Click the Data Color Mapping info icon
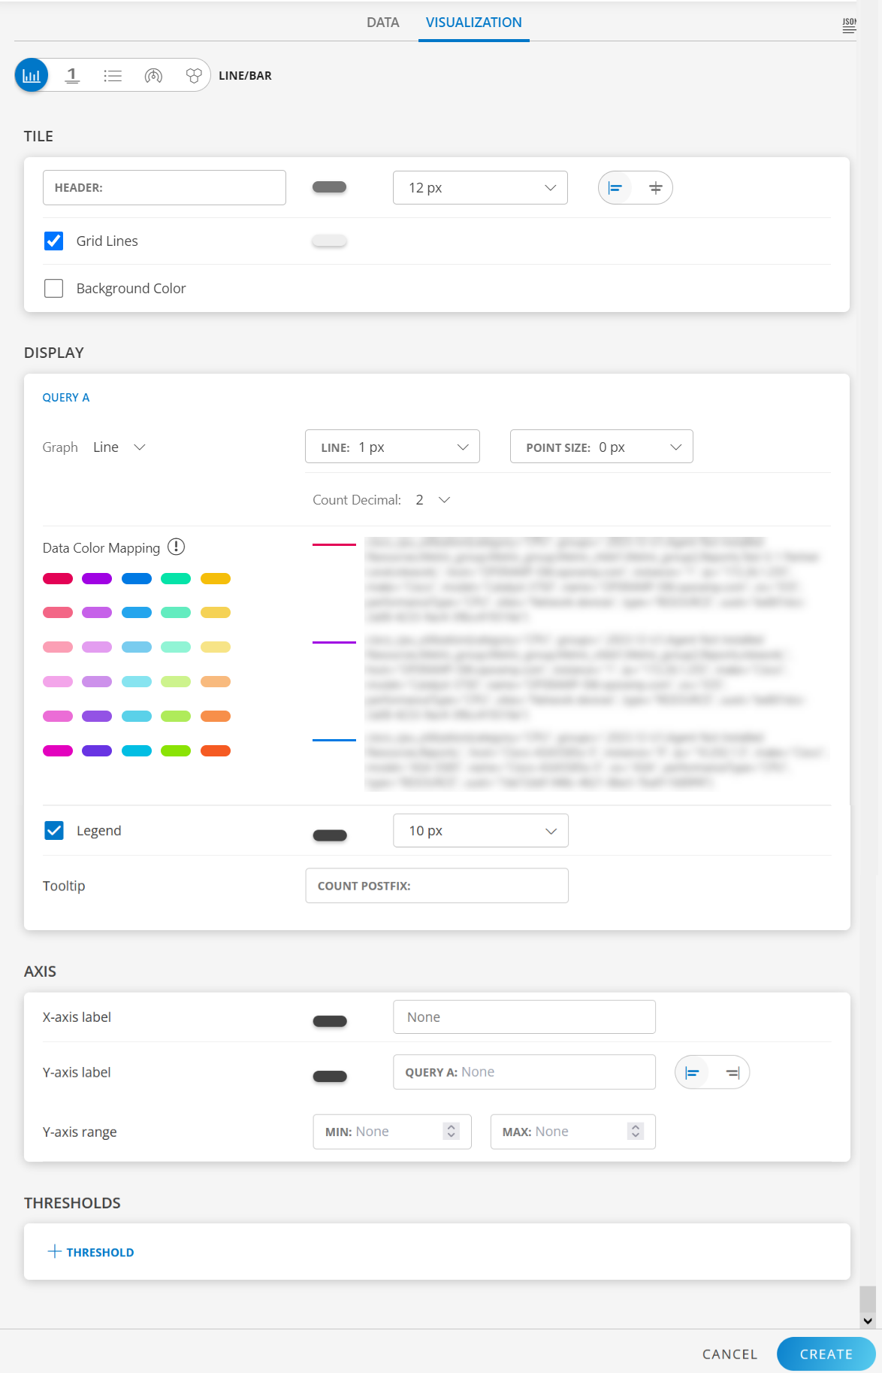This screenshot has width=882, height=1373. pos(176,547)
